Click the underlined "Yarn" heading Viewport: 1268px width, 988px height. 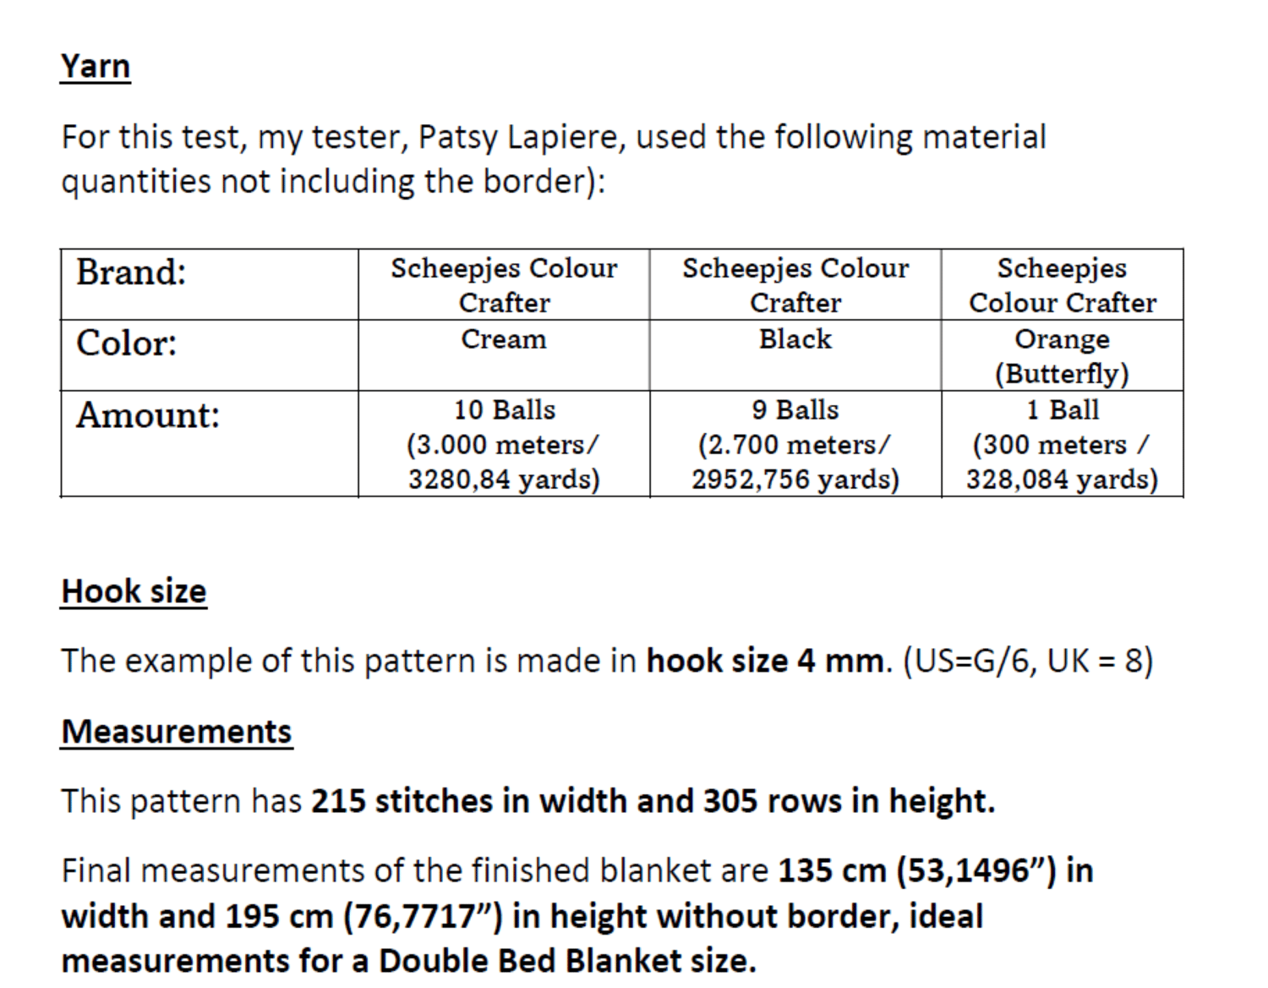(x=96, y=66)
